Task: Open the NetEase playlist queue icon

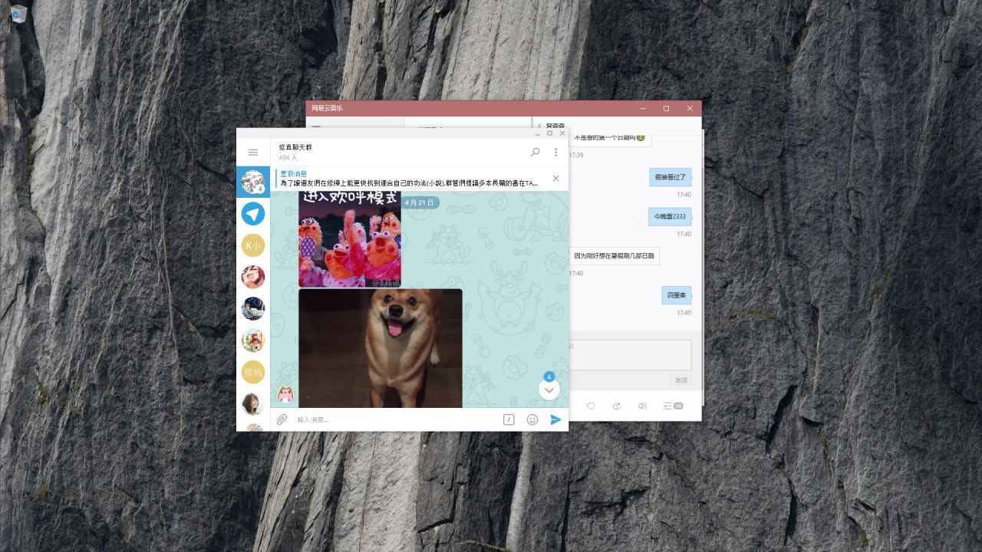Action: [x=673, y=406]
